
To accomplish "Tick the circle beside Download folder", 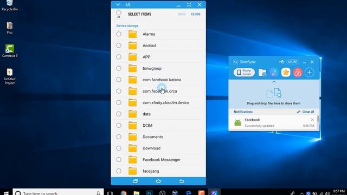I will coord(119,148).
